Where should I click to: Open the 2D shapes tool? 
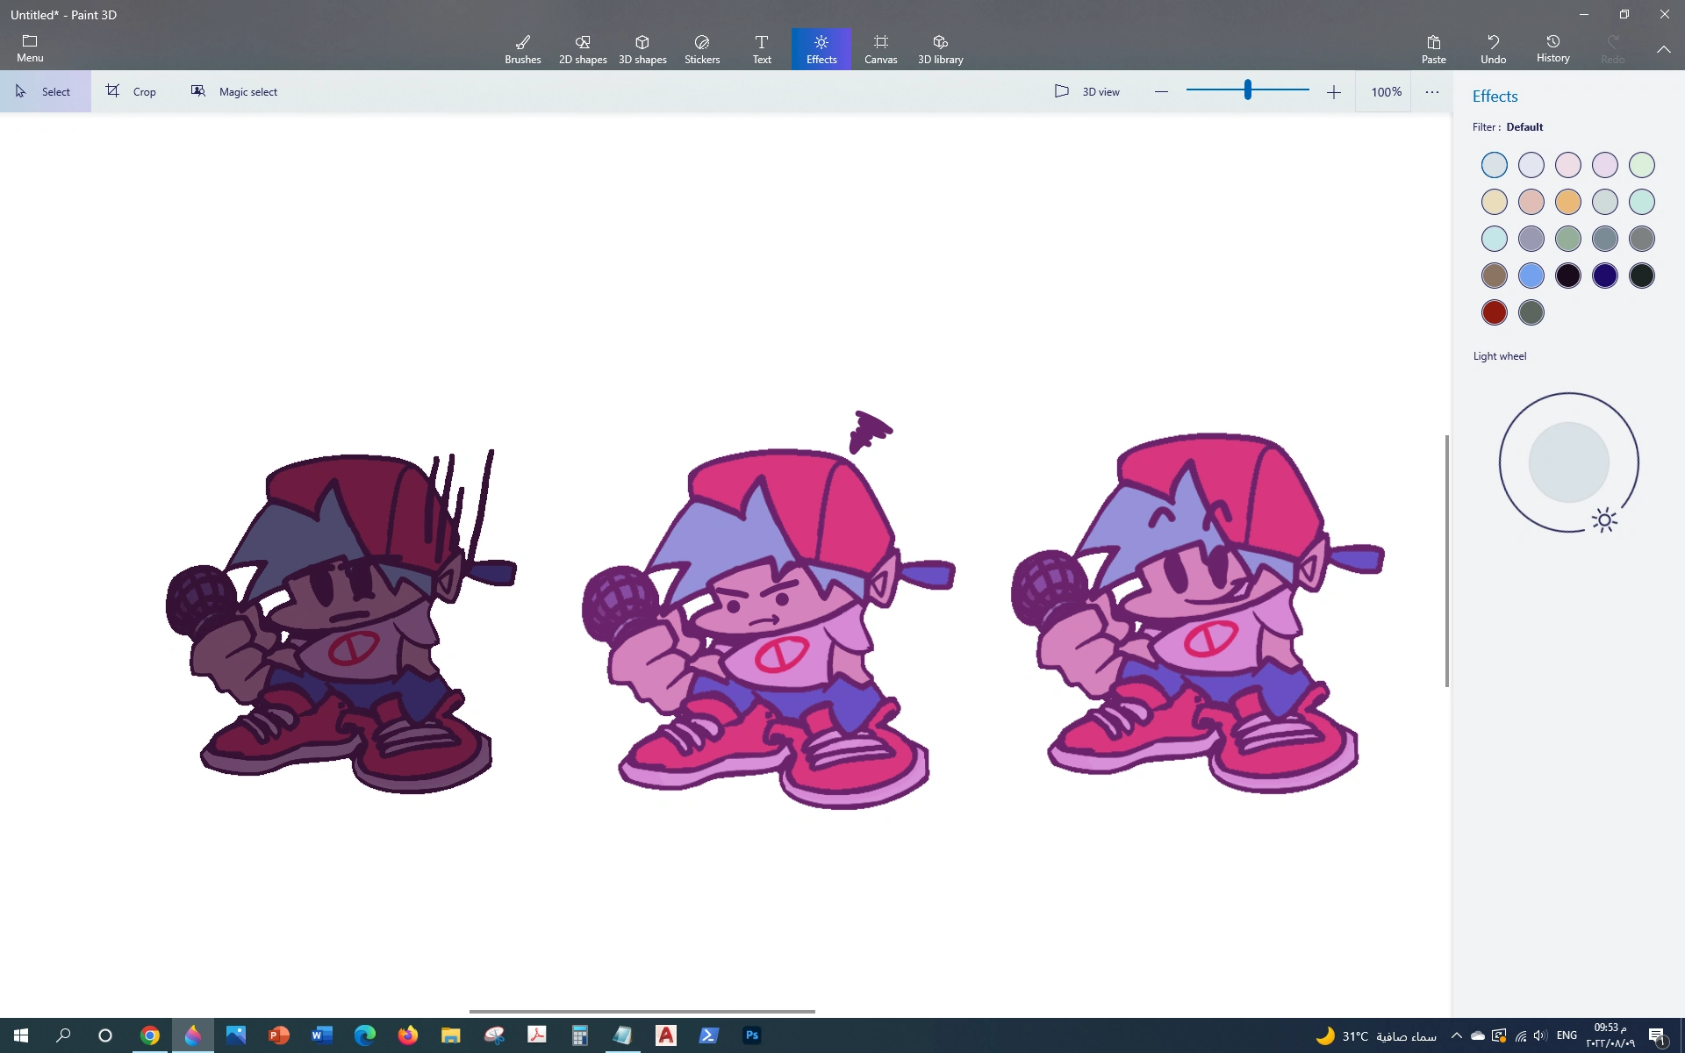pos(583,49)
